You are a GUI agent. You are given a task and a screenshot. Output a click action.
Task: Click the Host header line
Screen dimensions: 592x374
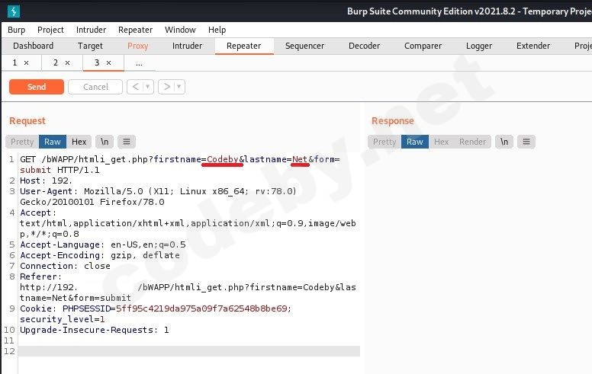[x=46, y=181]
